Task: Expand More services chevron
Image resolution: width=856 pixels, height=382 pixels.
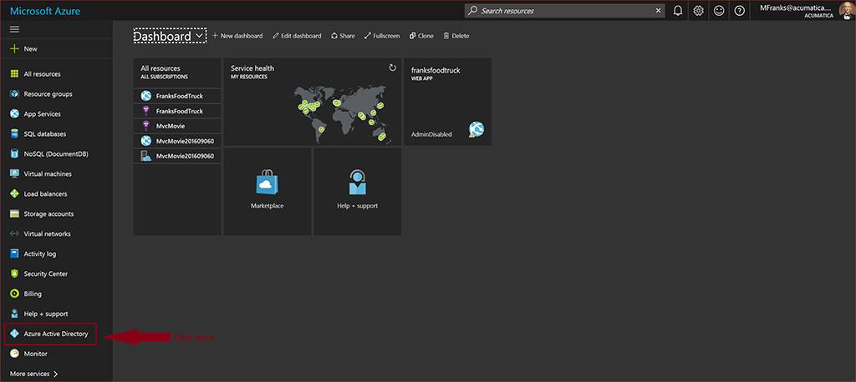Action: coord(55,374)
